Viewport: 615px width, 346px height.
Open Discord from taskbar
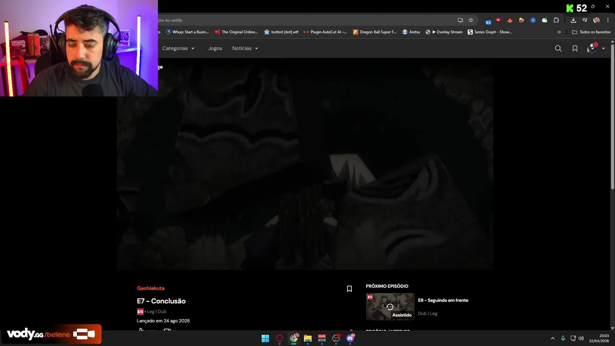coord(350,338)
